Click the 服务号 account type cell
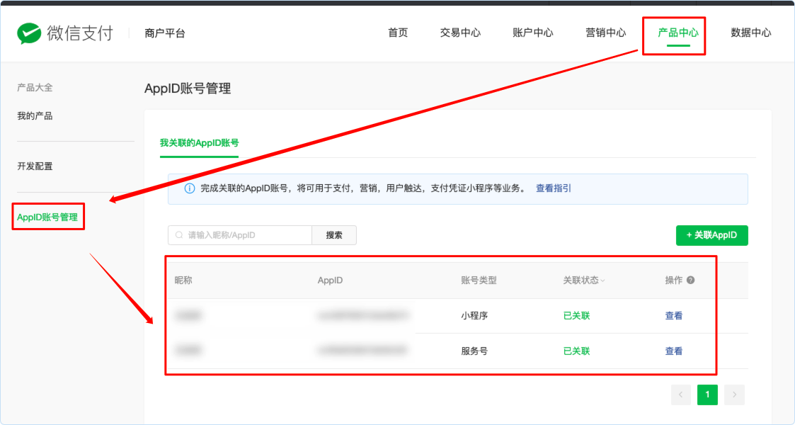 pyautogui.click(x=474, y=351)
